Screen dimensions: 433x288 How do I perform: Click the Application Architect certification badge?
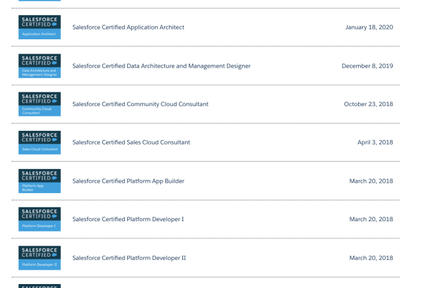click(39, 27)
